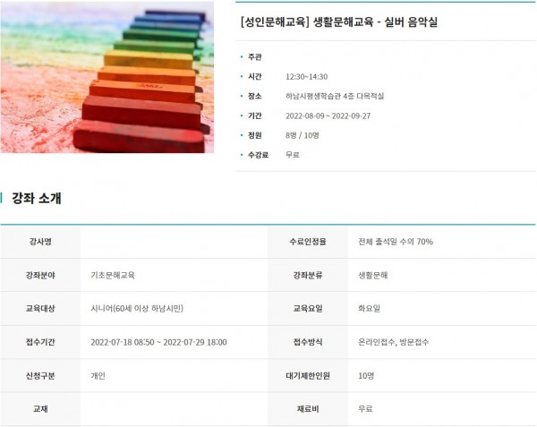Click the 신청구분 value 개인
537x427 pixels.
[x=98, y=376]
